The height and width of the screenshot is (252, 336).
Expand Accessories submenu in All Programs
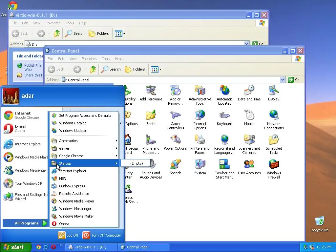pyautogui.click(x=84, y=141)
